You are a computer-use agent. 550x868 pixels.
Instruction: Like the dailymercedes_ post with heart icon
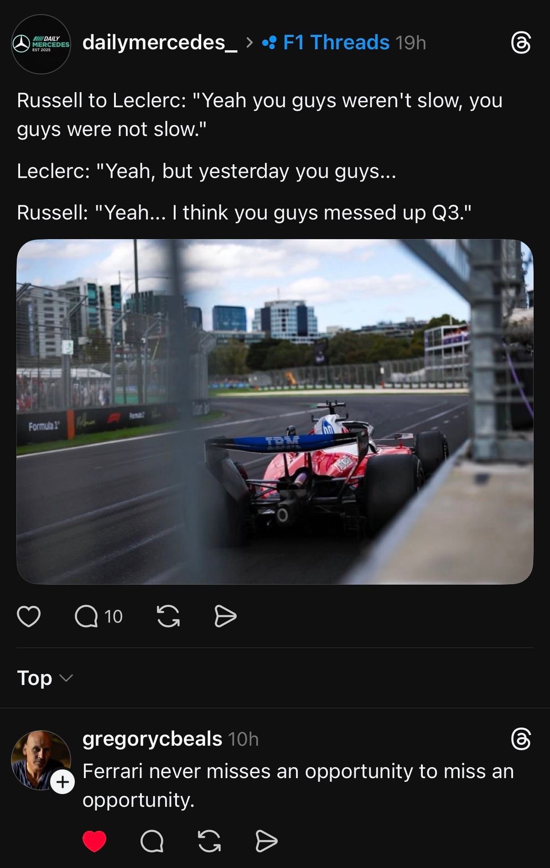click(29, 617)
